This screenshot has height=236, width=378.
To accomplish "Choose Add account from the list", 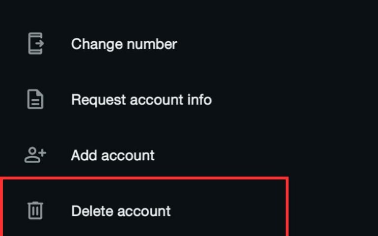I will click(x=112, y=155).
